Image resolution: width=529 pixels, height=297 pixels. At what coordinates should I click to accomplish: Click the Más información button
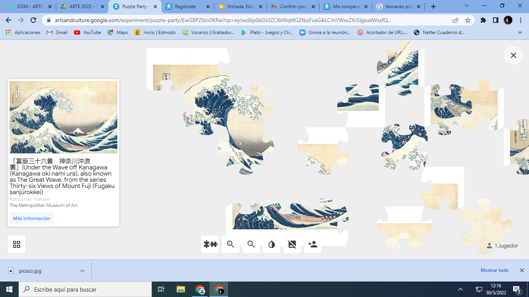click(32, 218)
